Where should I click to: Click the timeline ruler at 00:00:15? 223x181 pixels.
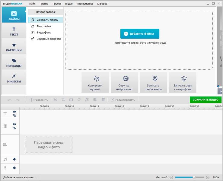(x=94, y=106)
